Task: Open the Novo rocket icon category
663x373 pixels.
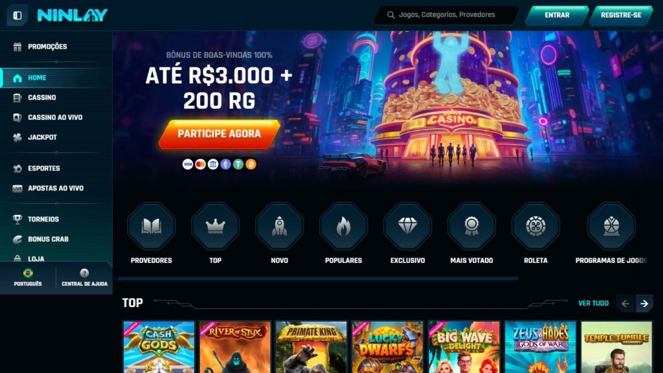Action: (280, 226)
